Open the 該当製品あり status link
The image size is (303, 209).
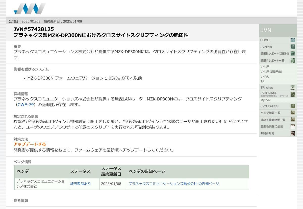click(80, 184)
